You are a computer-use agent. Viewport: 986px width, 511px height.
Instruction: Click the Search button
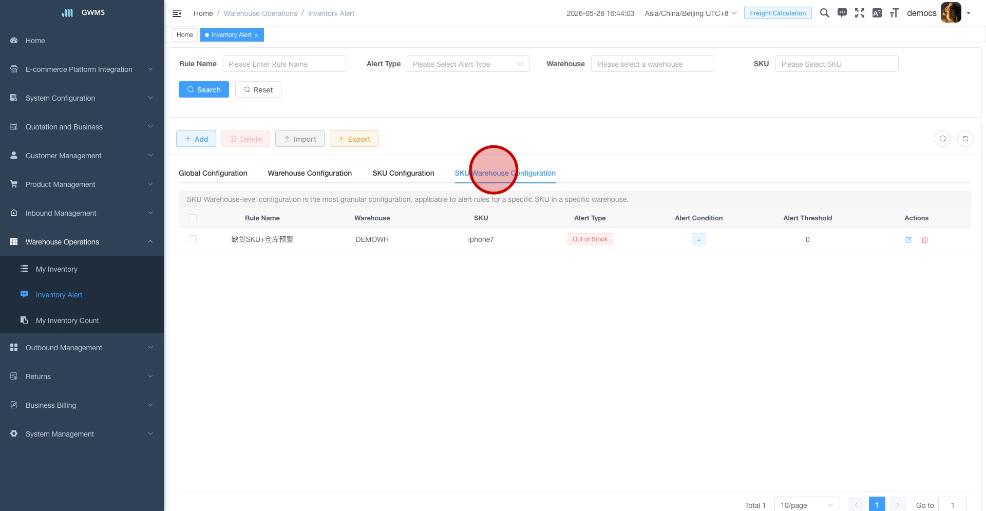pyautogui.click(x=204, y=89)
